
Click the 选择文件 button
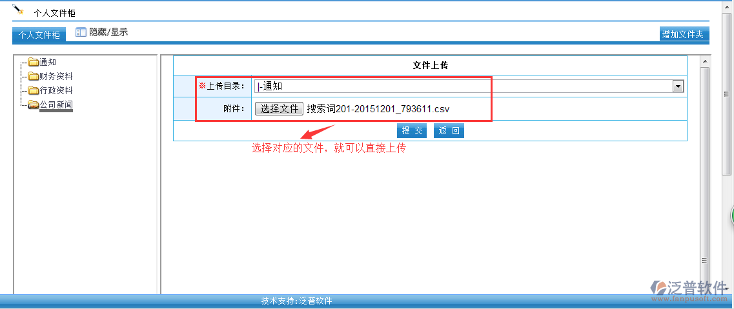click(x=280, y=109)
